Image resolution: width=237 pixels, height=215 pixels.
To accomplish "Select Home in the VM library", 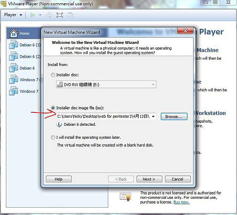I will click(x=24, y=33).
